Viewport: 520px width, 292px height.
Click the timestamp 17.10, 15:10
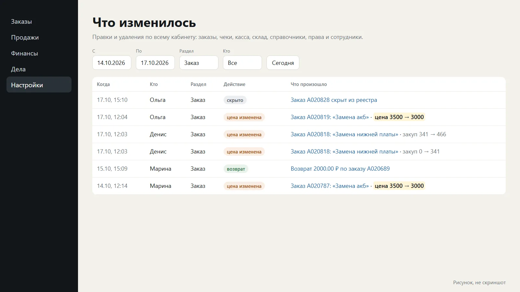click(112, 100)
